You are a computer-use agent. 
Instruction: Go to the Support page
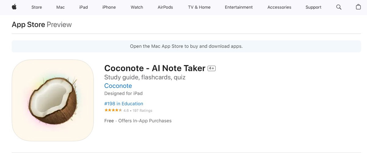pyautogui.click(x=313, y=7)
